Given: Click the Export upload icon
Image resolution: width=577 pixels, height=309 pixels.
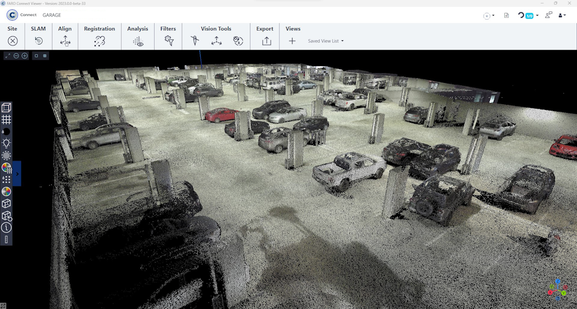Looking at the screenshot, I should (x=266, y=41).
